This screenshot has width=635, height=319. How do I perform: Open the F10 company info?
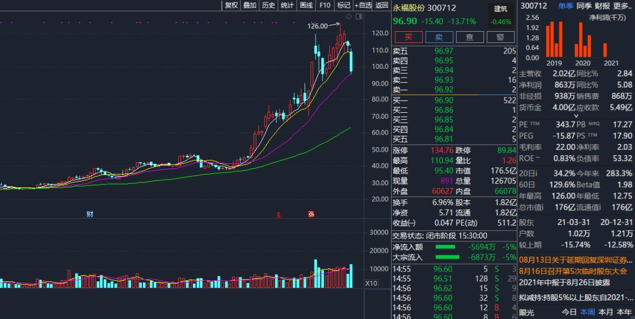[x=325, y=5]
